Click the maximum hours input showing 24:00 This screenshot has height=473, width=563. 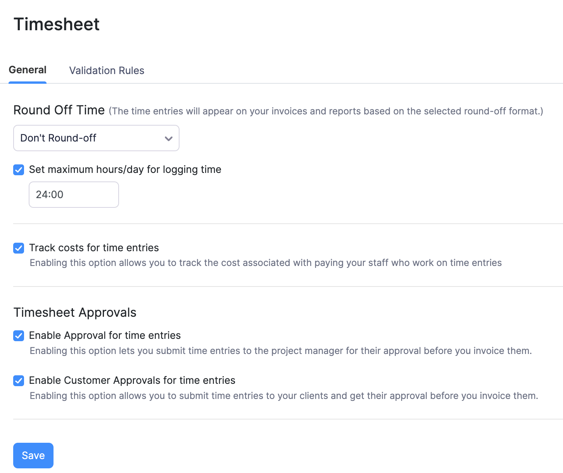coord(73,194)
